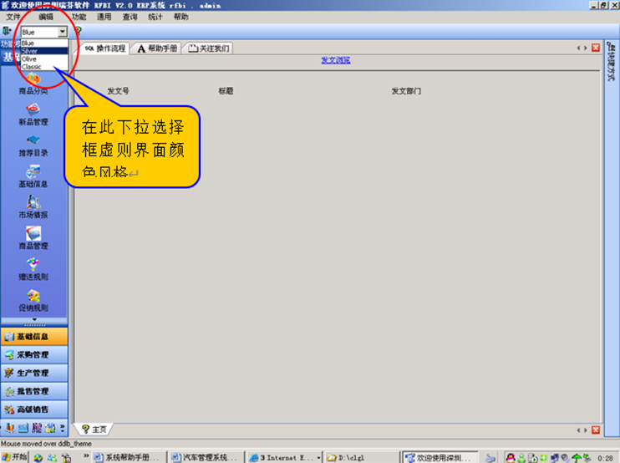
Task: Click the 发文浏览 link
Action: point(335,60)
